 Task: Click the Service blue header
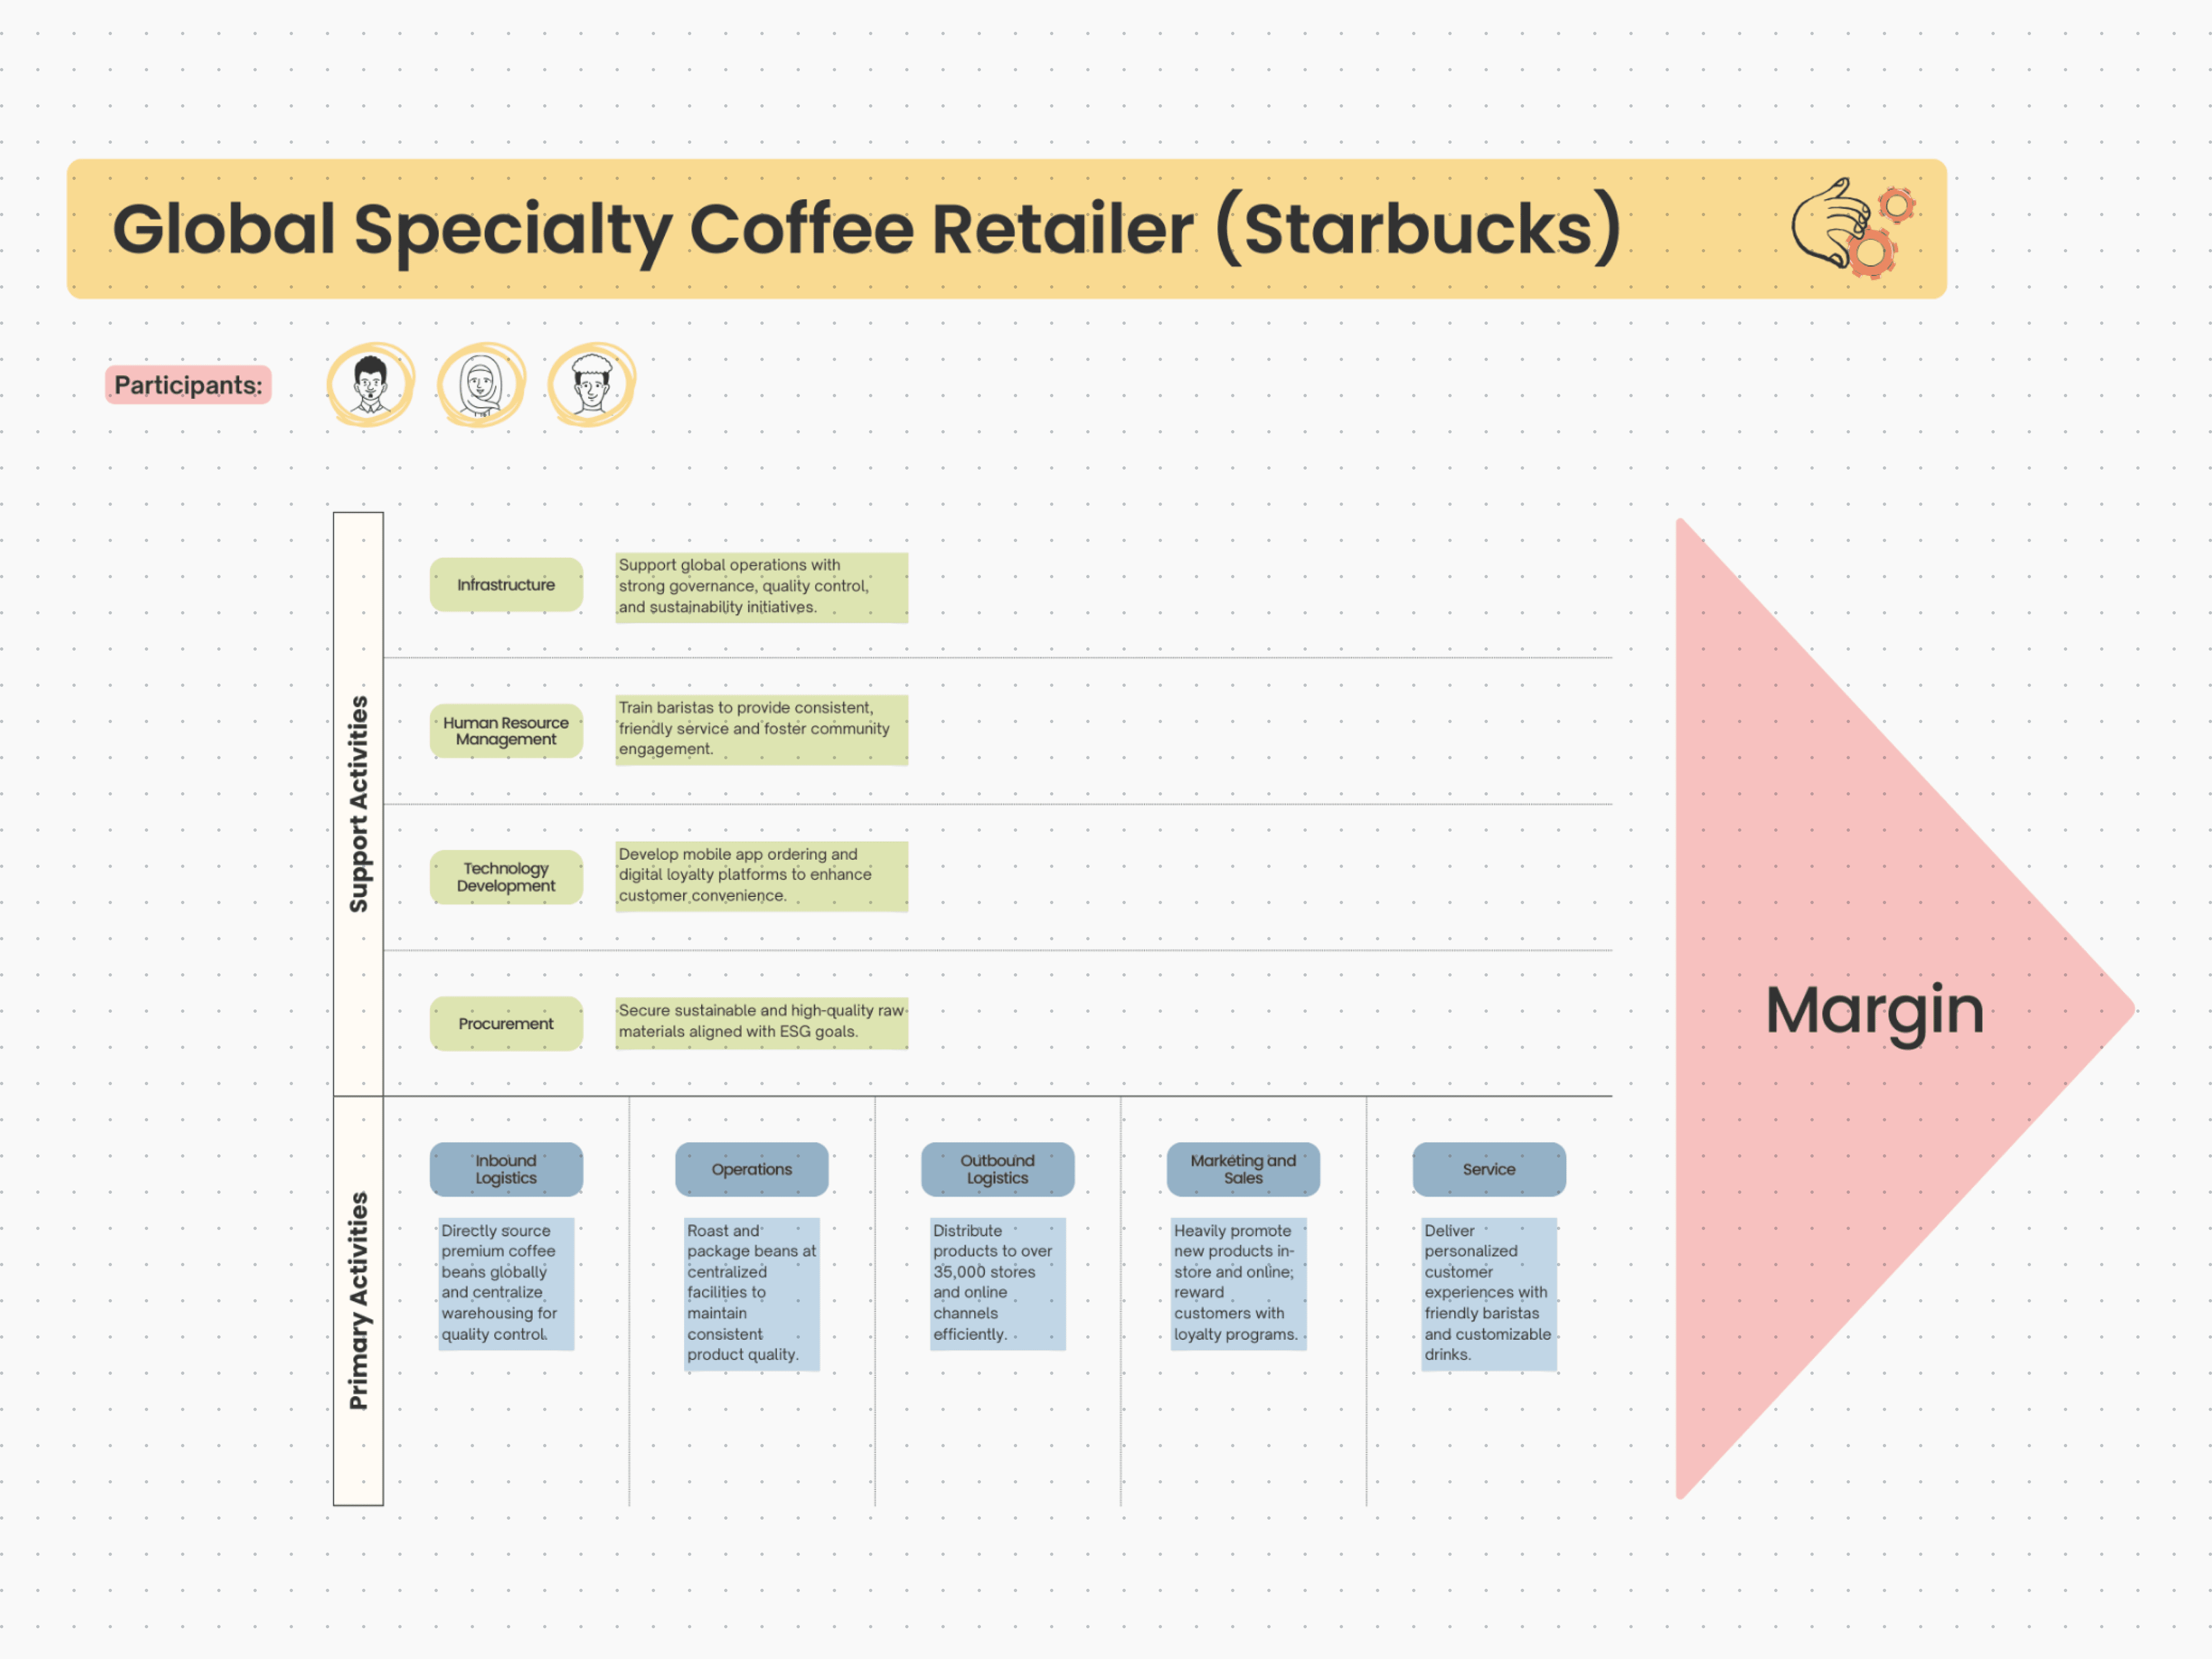click(x=1489, y=1169)
